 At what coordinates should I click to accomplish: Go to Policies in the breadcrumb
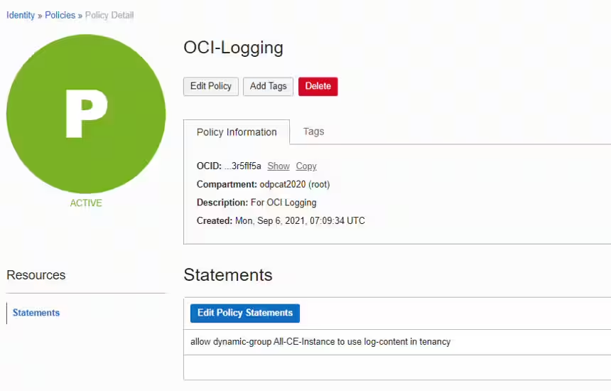coord(60,15)
